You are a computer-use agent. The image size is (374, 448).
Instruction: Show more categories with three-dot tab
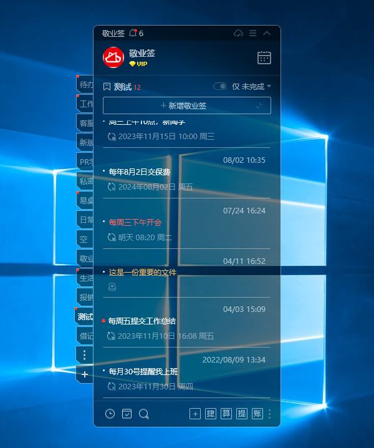tap(85, 355)
